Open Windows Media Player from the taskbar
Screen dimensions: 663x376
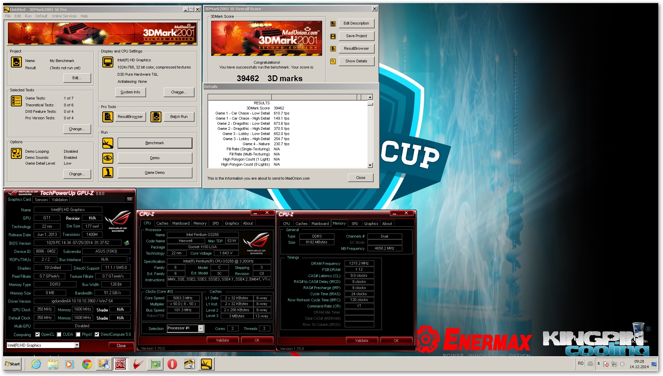tap(69, 364)
